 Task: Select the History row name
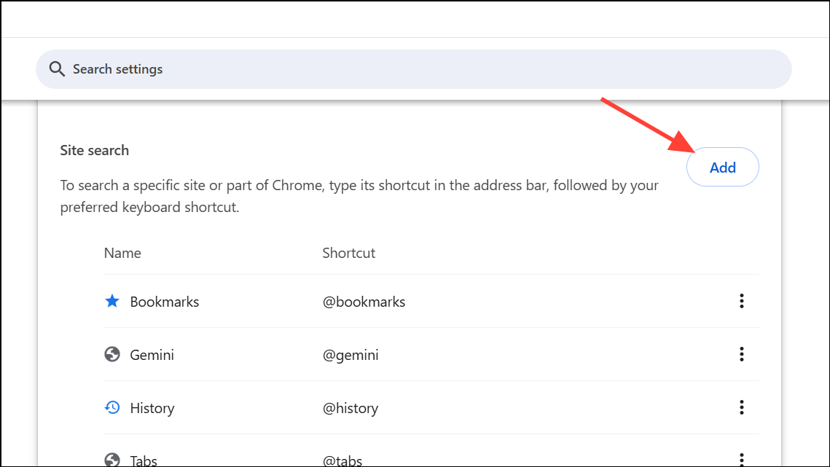pyautogui.click(x=152, y=408)
